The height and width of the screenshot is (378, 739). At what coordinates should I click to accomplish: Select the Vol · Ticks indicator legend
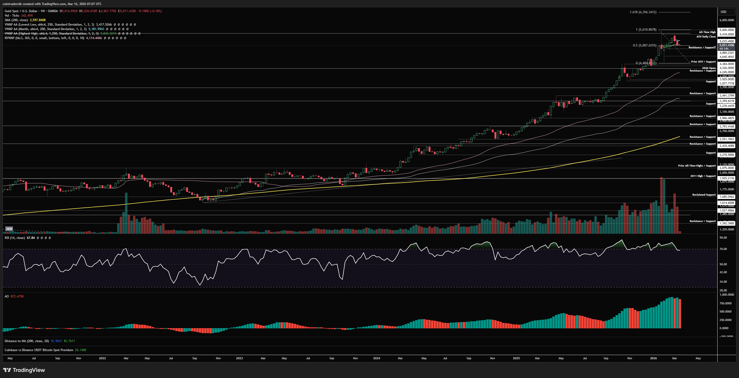point(12,16)
